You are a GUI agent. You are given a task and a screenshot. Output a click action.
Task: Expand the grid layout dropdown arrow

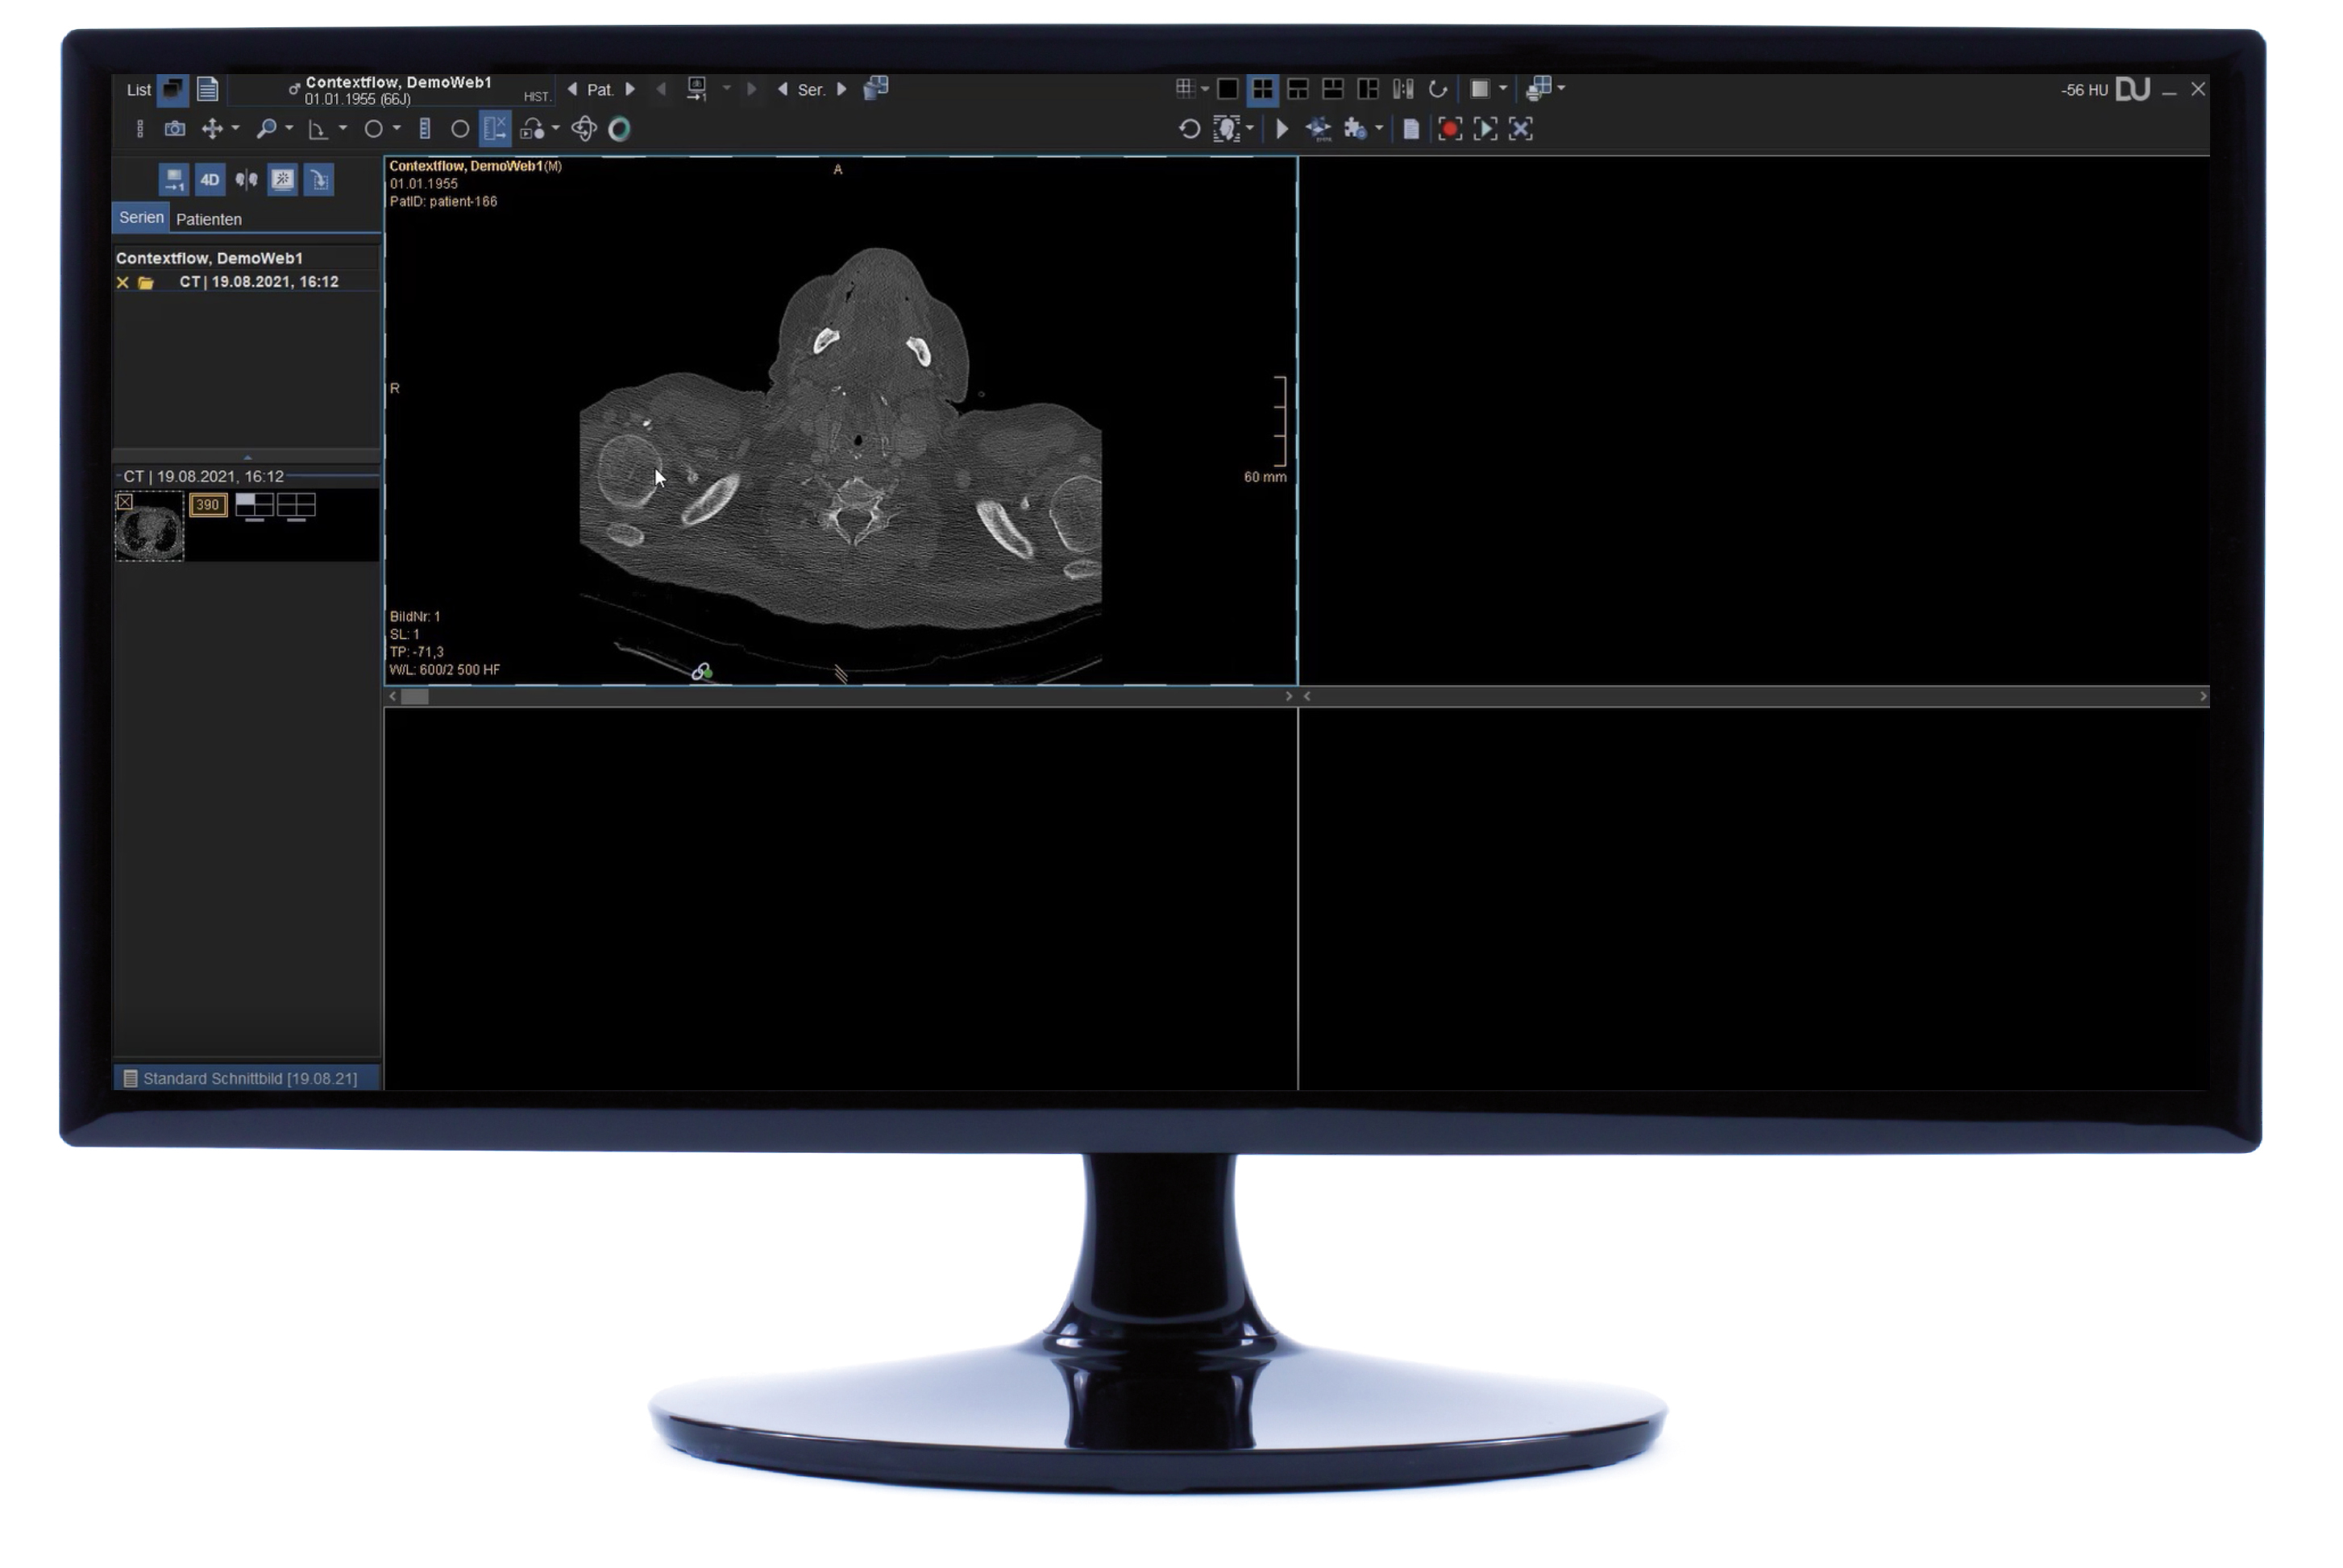point(1205,89)
